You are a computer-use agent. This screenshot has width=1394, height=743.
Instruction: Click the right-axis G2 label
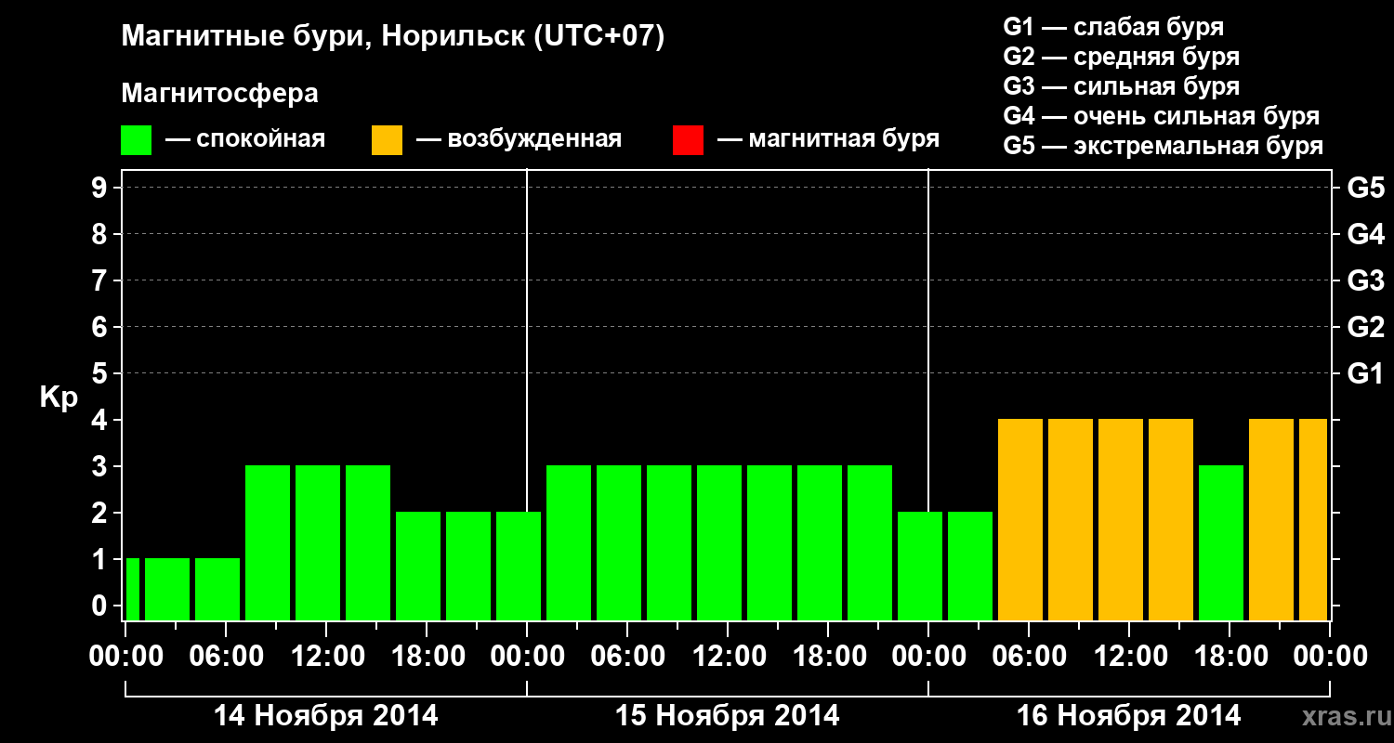[x=1365, y=327]
